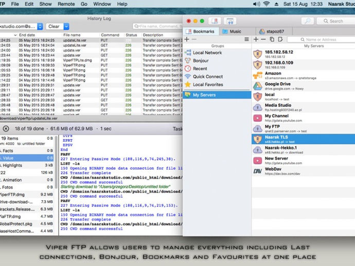
Task: Open the Edit menu
Action: point(29,4)
